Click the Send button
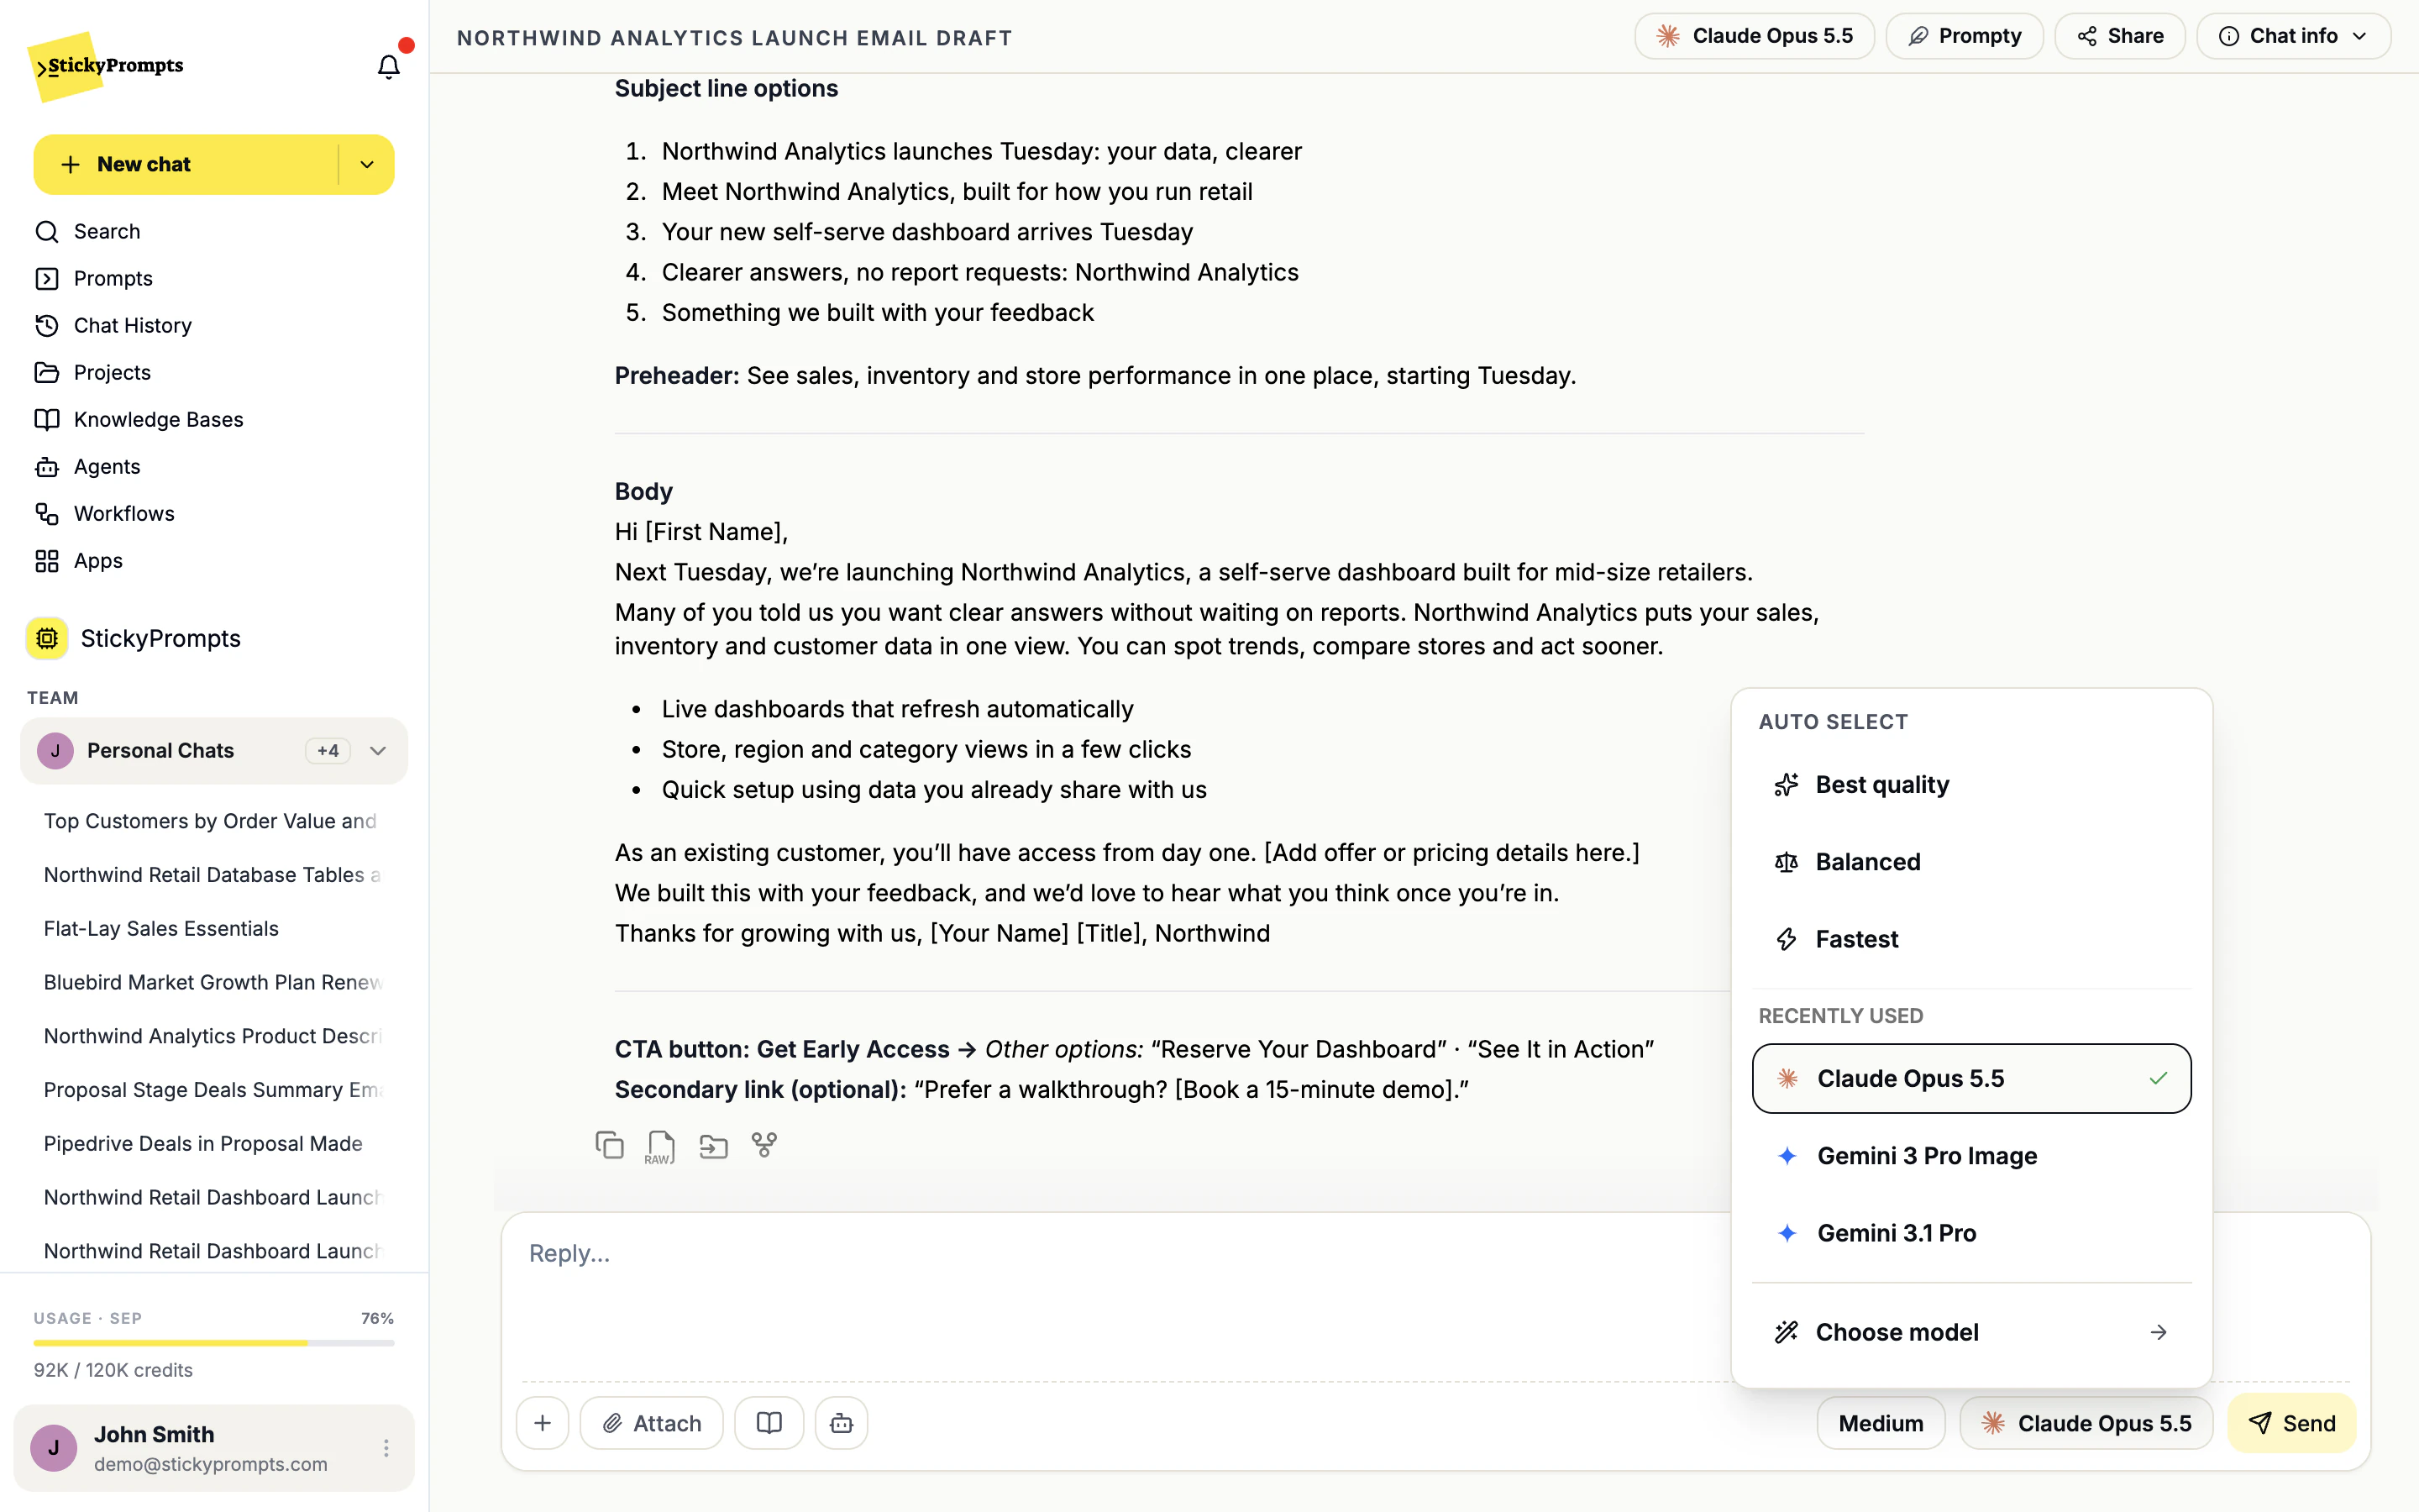 pos(2291,1423)
